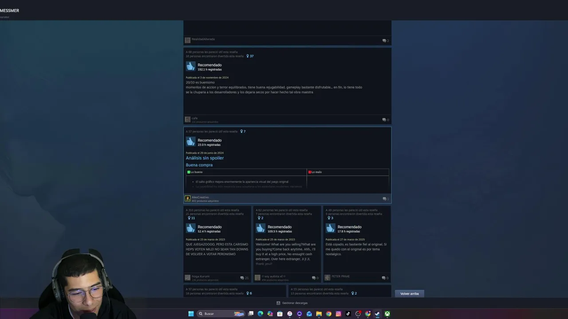Open File Explorer from taskbar

click(x=319, y=314)
